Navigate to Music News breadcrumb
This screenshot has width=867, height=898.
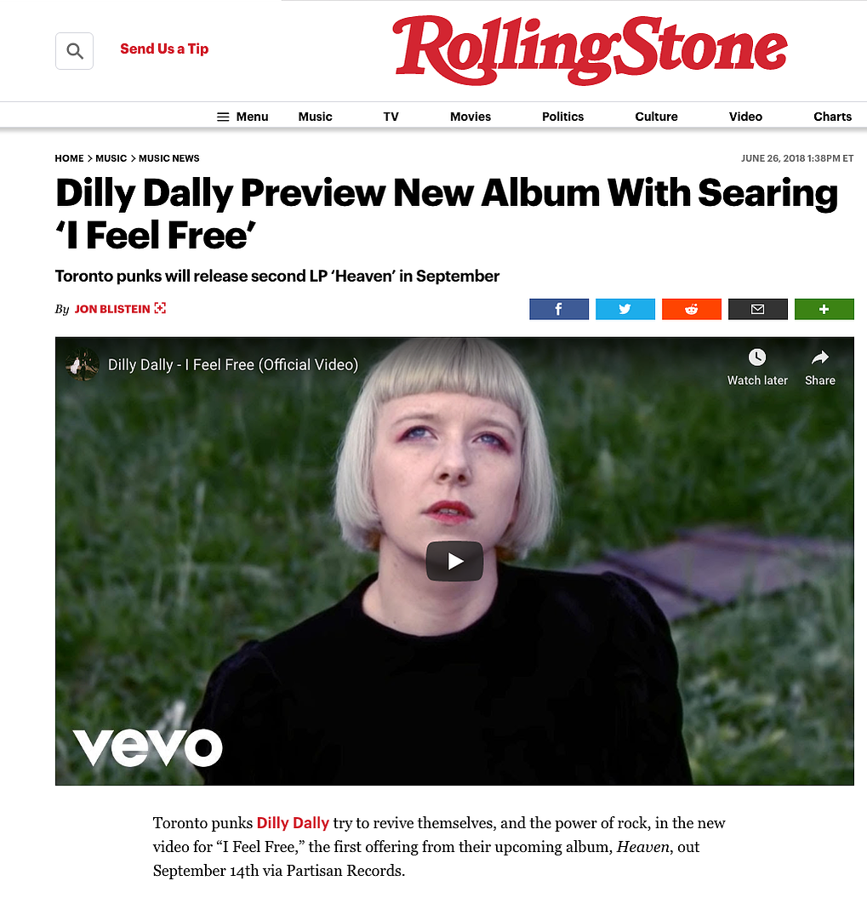tap(169, 158)
